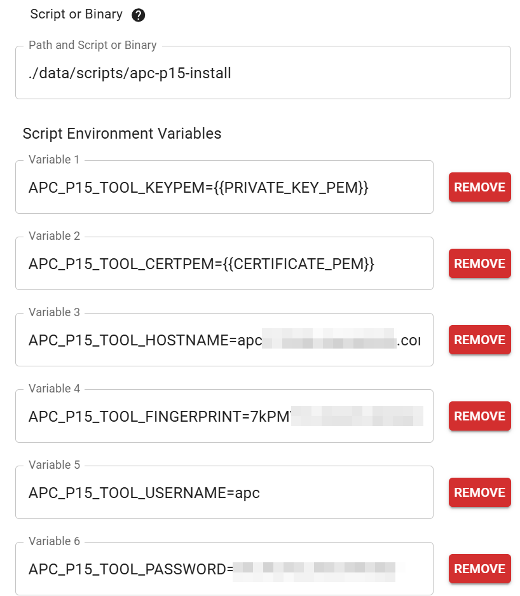Click the Script or Binary label
Screen dimensions: 520x596
[x=76, y=14]
